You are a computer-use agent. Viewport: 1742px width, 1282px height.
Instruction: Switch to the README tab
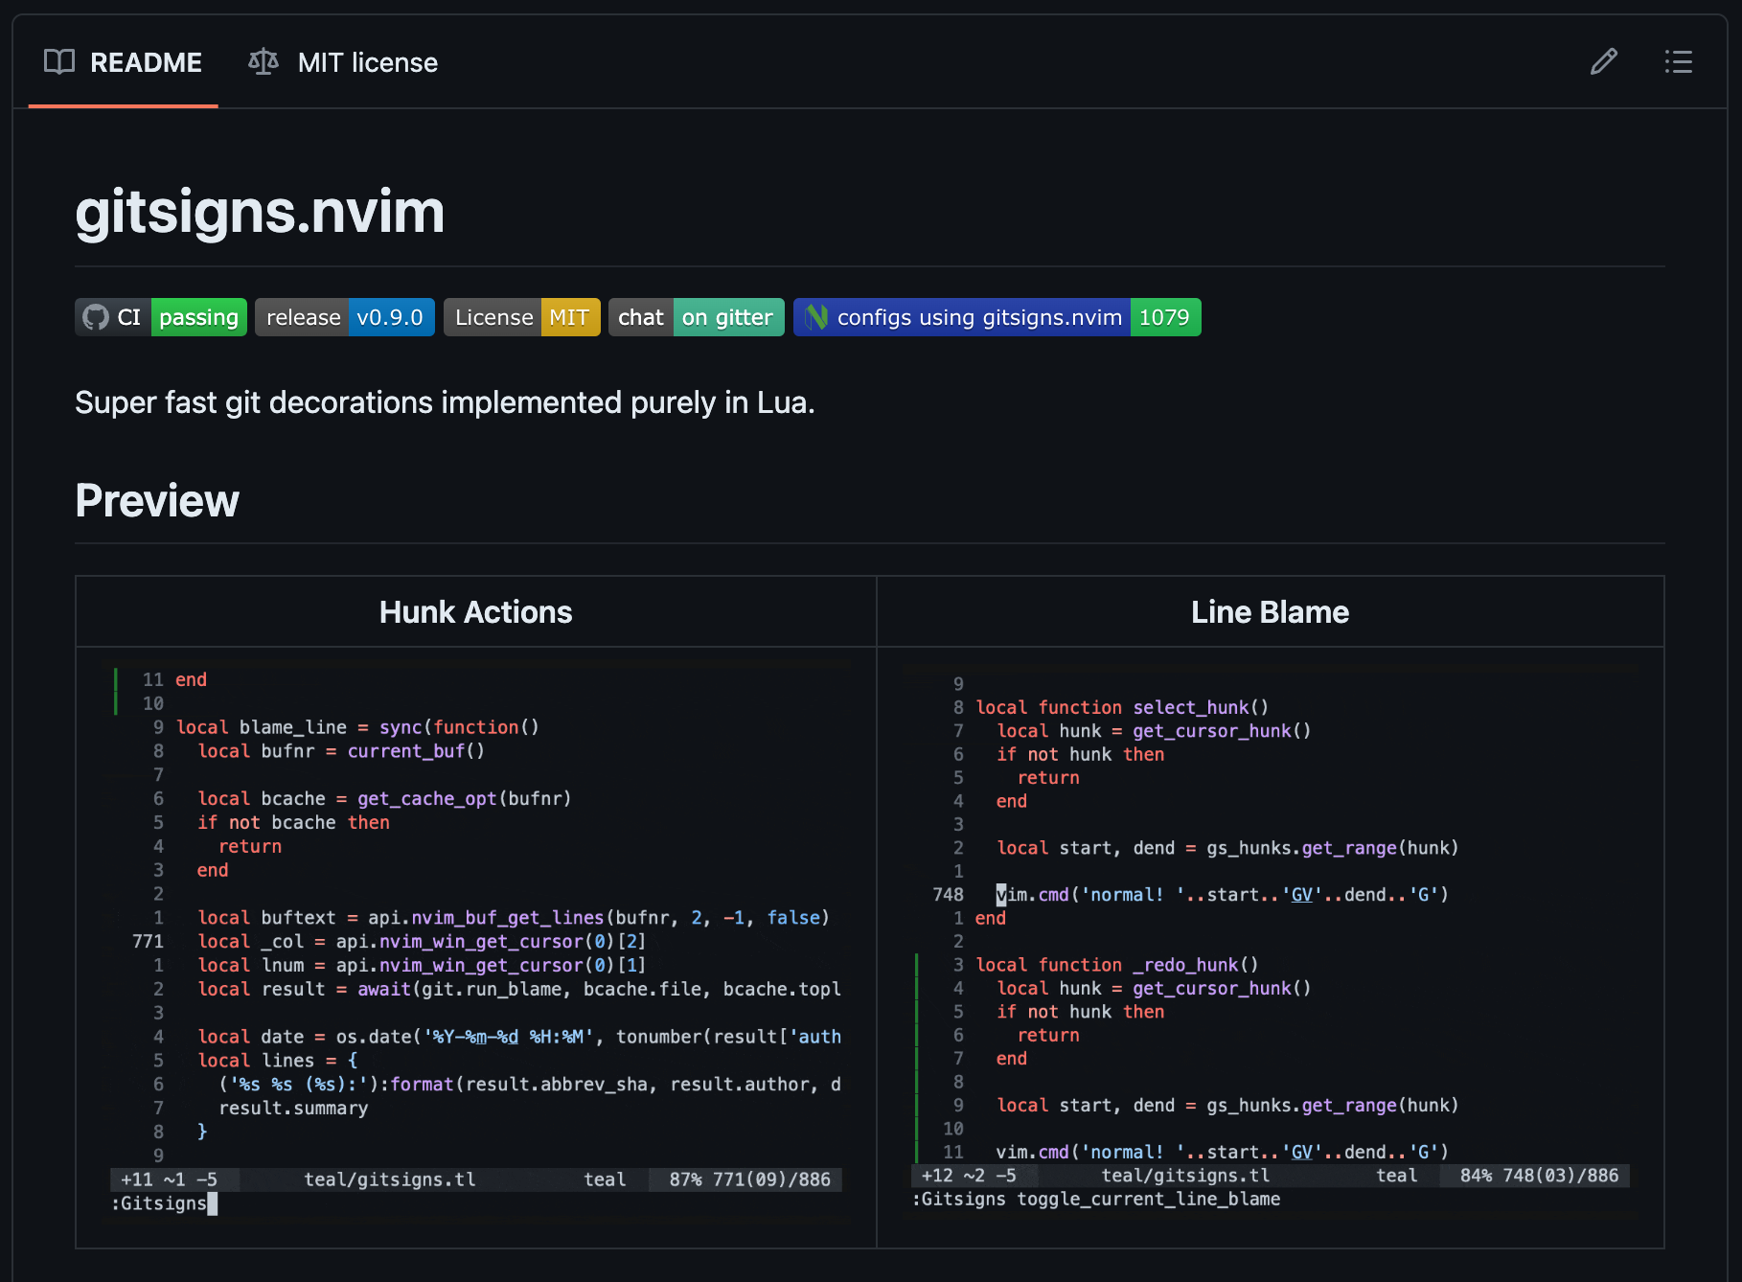(x=145, y=62)
